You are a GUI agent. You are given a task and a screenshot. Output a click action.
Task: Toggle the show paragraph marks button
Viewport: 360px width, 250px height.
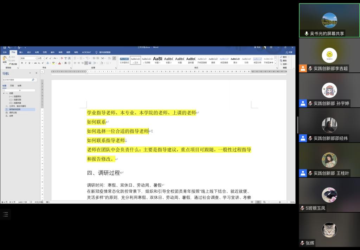click(114, 58)
